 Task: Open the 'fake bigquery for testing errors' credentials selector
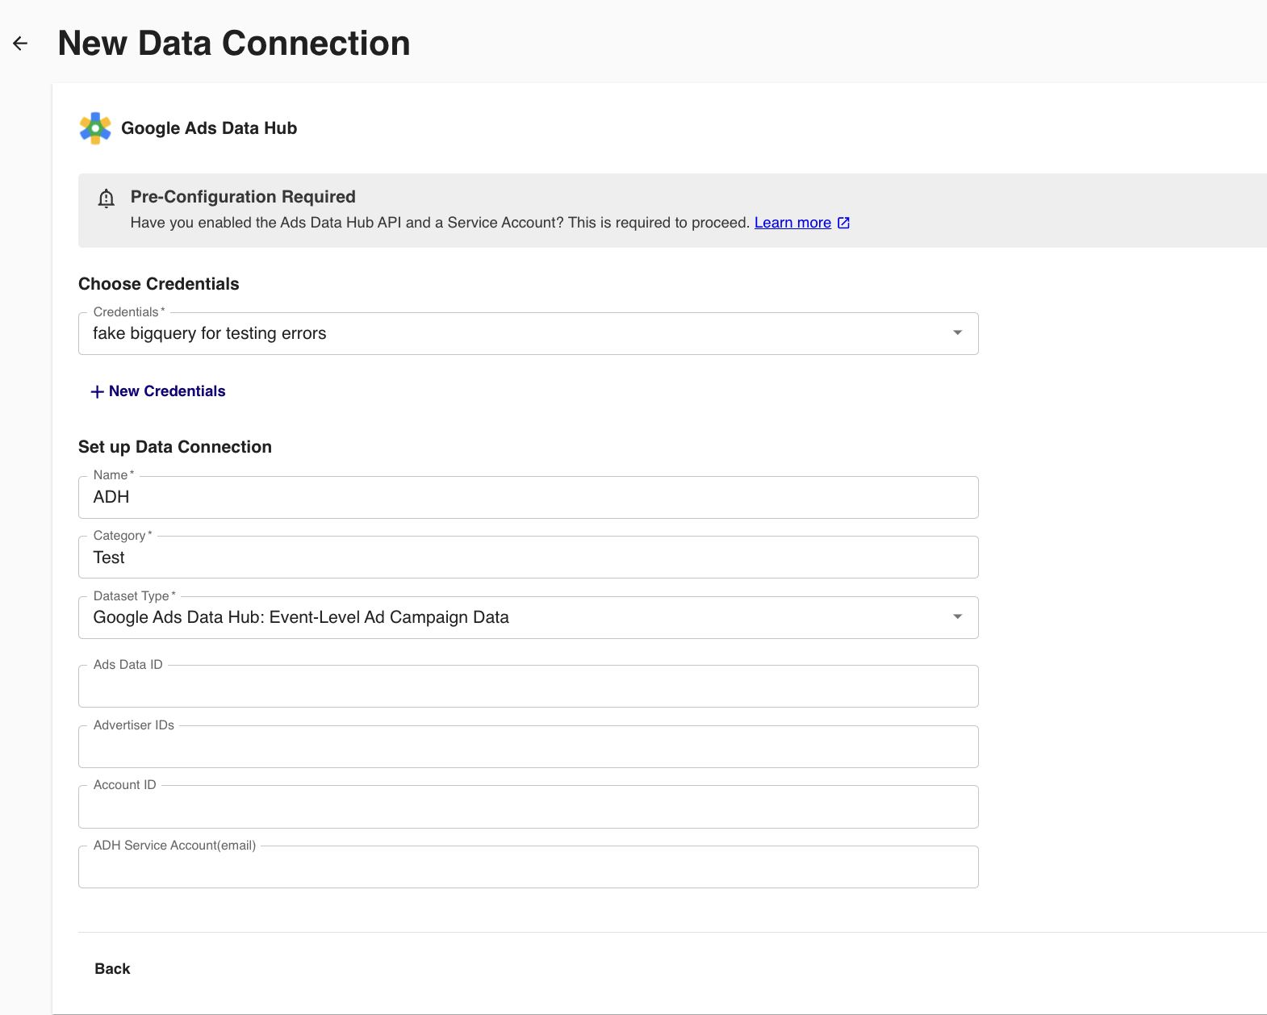(x=516, y=334)
